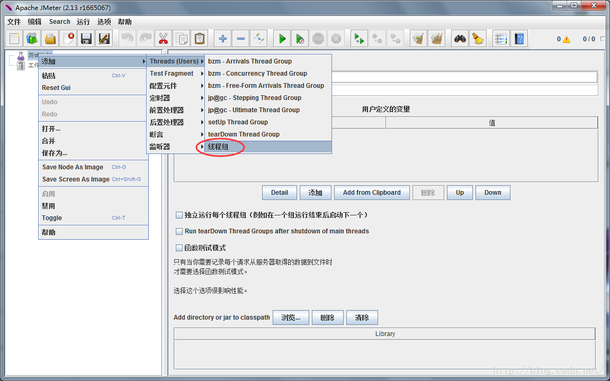Screen dimensions: 610x381
Task: Click the 浏览... classpath button
Action: point(291,317)
